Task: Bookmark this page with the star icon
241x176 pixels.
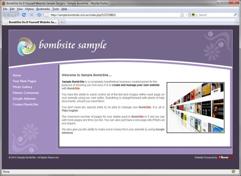Action: point(182,15)
